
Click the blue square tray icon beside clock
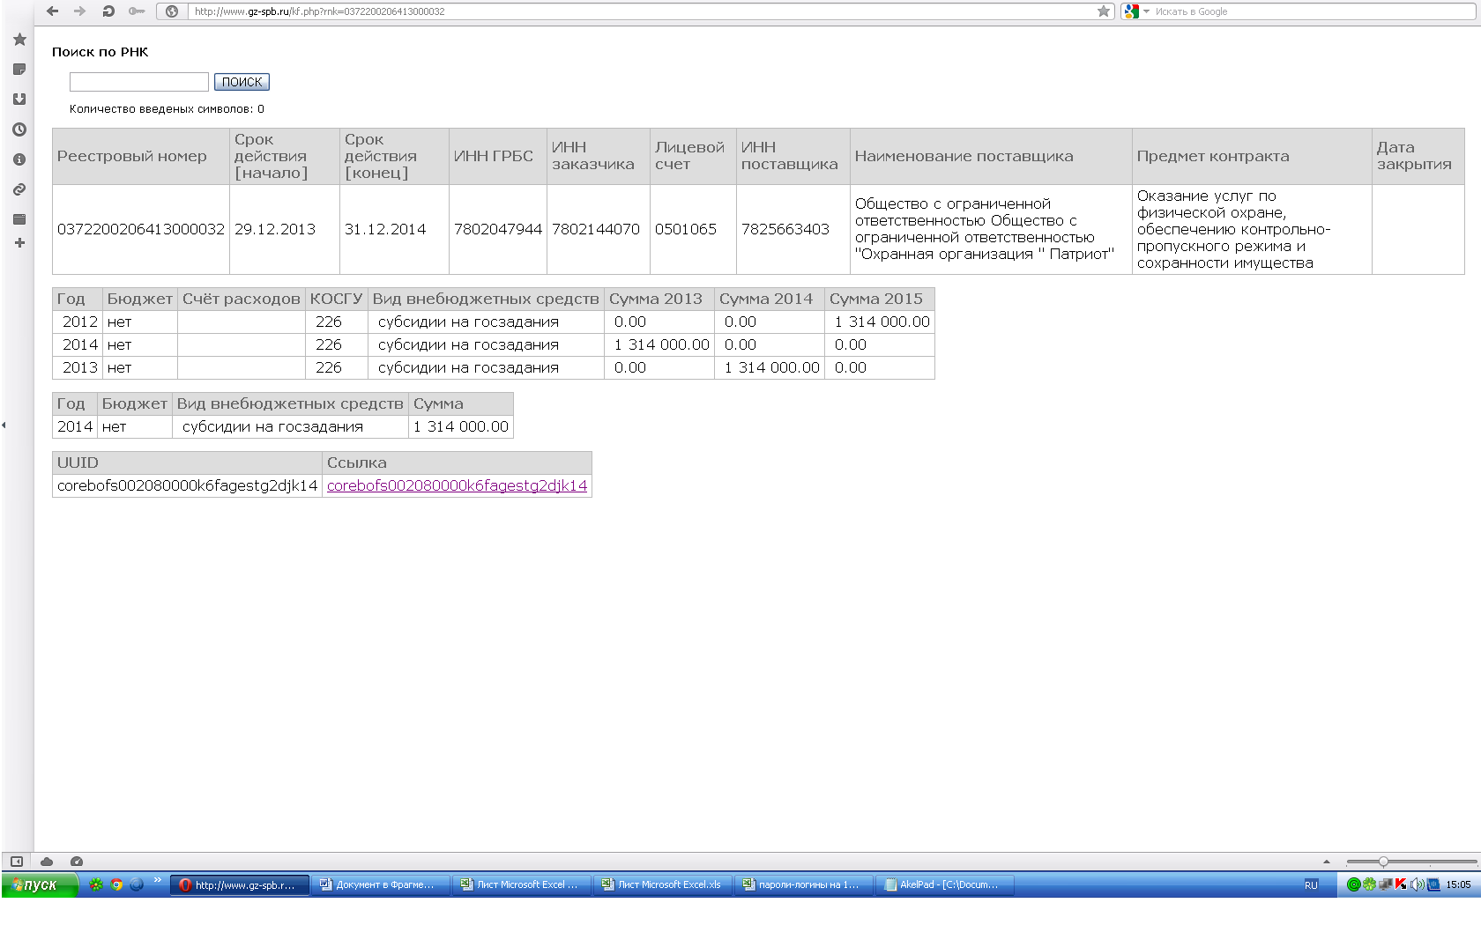[x=1433, y=884]
